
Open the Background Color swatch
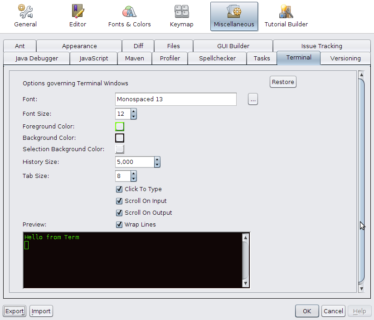pos(120,138)
